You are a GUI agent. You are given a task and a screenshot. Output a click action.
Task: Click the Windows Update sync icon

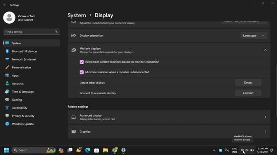coord(7,124)
